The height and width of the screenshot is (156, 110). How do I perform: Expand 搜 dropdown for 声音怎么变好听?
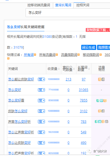pyautogui.click(x=41, y=121)
